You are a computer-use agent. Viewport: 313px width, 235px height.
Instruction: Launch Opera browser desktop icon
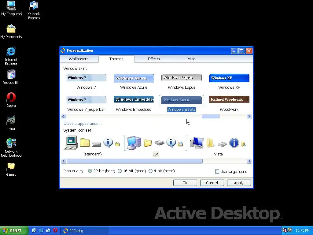pyautogui.click(x=11, y=100)
